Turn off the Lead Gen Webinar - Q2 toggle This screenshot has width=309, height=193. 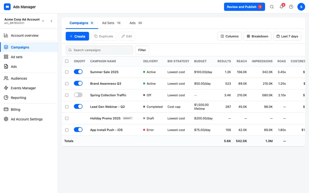pyautogui.click(x=78, y=106)
